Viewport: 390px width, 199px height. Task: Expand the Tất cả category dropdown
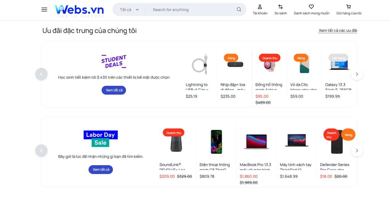tap(129, 9)
